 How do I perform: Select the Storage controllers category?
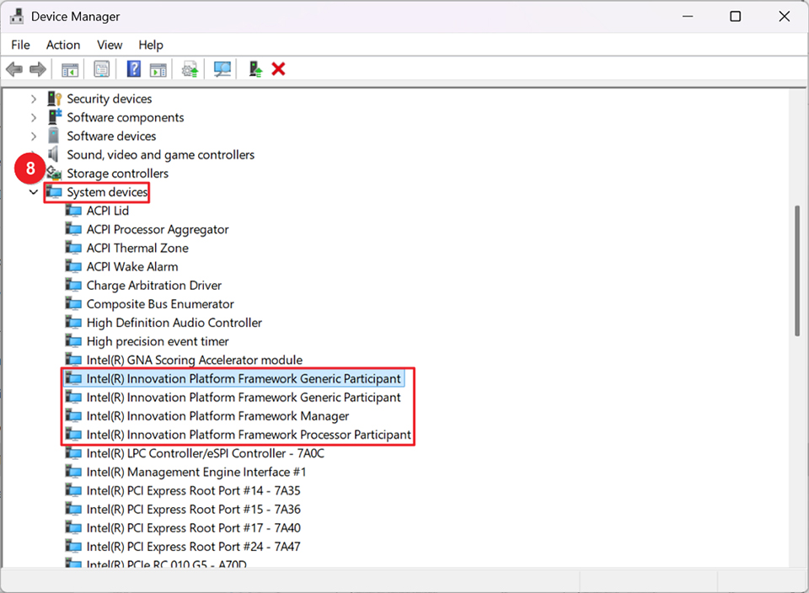118,174
